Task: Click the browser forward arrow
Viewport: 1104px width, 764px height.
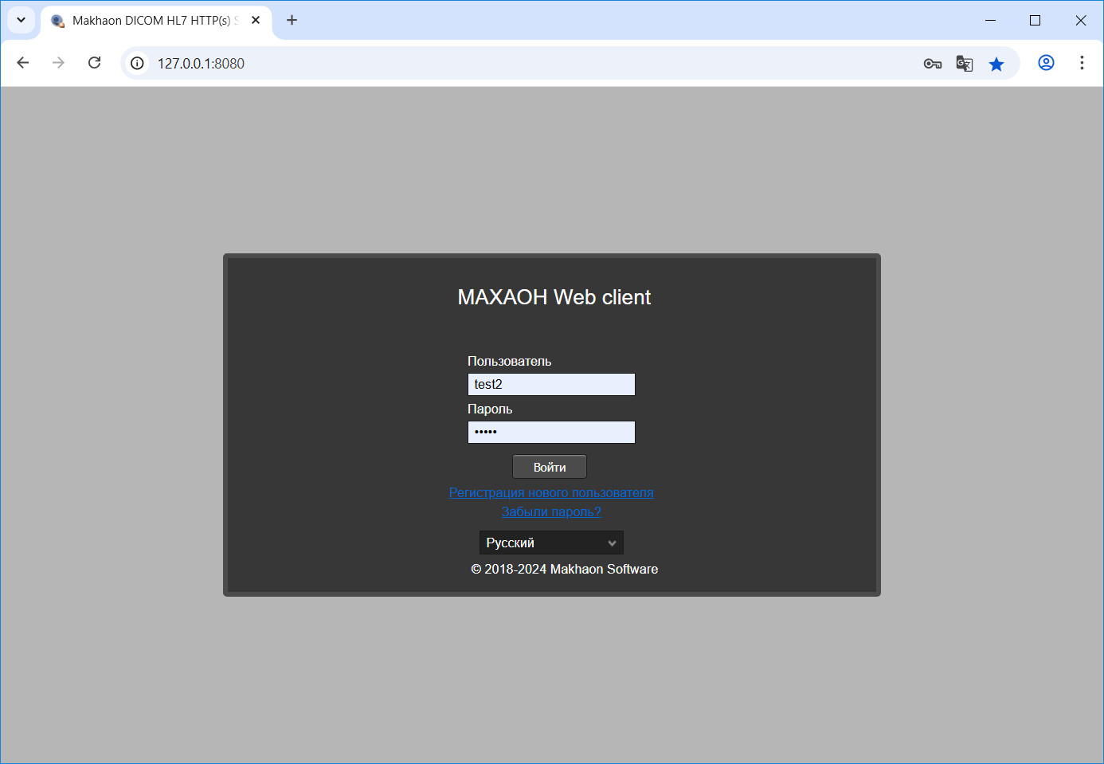Action: 58,63
